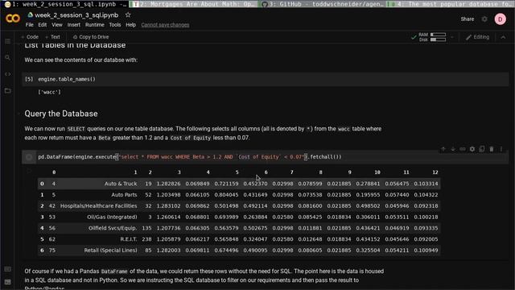Viewport: 515px width, 290px height.
Task: Add a new Code cell
Action: [x=30, y=37]
